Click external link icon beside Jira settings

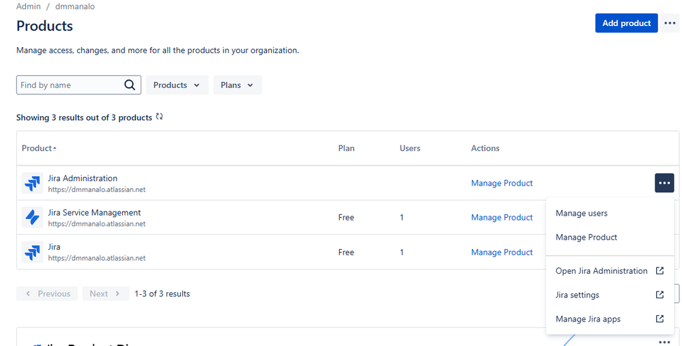coord(659,295)
